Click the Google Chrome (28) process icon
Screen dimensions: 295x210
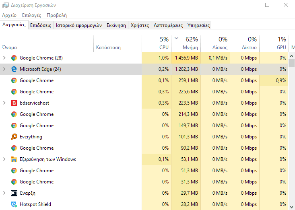pyautogui.click(x=14, y=58)
